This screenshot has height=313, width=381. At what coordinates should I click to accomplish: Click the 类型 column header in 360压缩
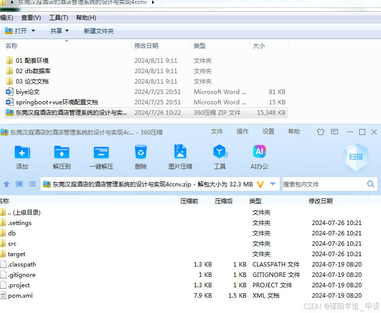click(255, 201)
